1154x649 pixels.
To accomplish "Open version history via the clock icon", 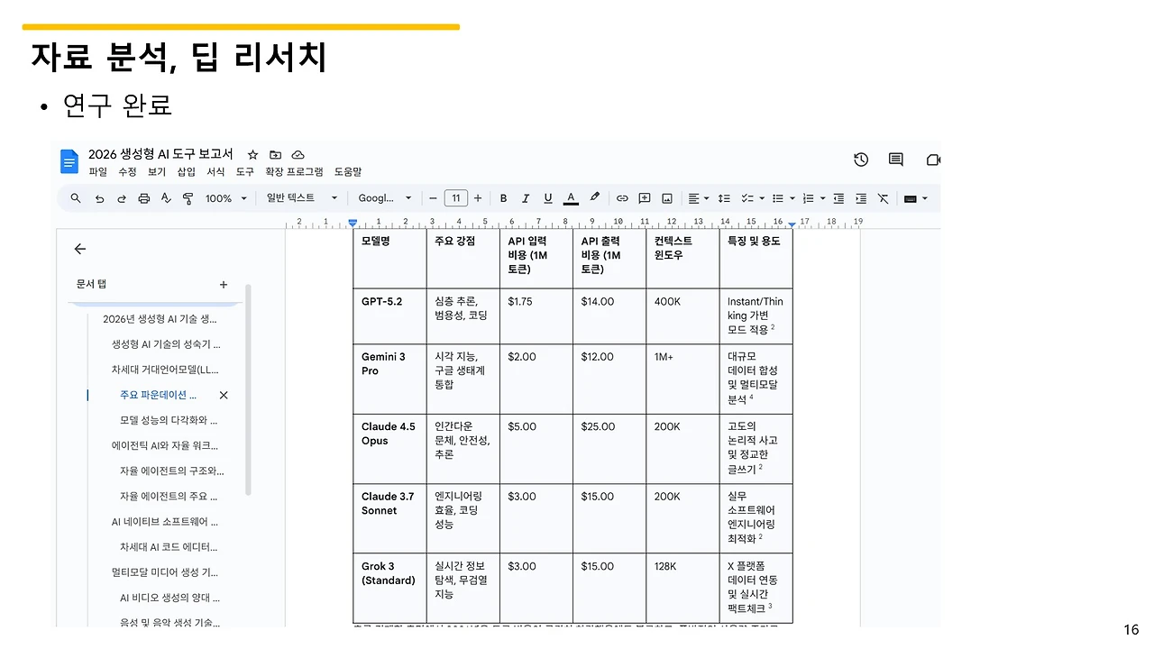I will point(860,160).
